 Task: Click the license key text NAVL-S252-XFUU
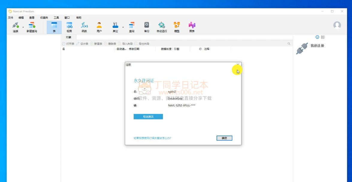[182, 105]
